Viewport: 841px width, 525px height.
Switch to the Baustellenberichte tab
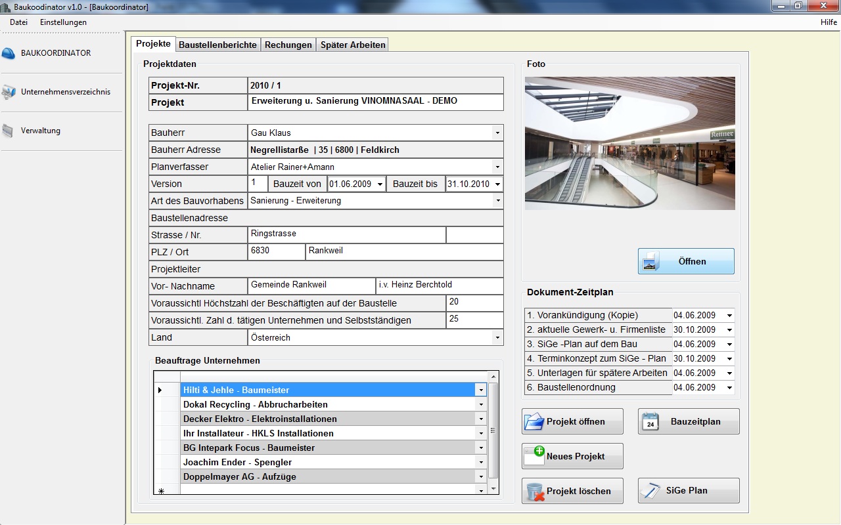coord(217,45)
